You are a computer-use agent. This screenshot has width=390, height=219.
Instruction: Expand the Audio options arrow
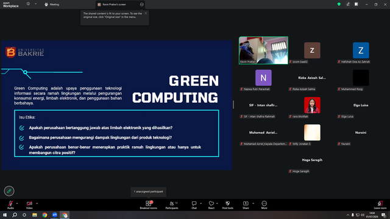(x=17, y=203)
